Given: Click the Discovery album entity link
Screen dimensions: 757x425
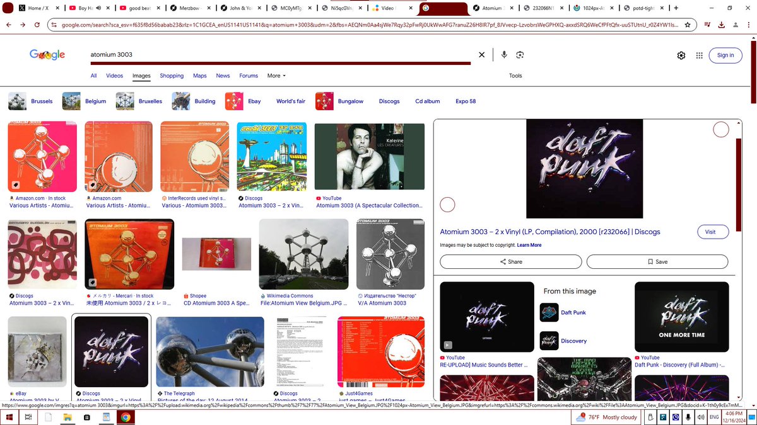Looking at the screenshot, I should click(x=563, y=341).
